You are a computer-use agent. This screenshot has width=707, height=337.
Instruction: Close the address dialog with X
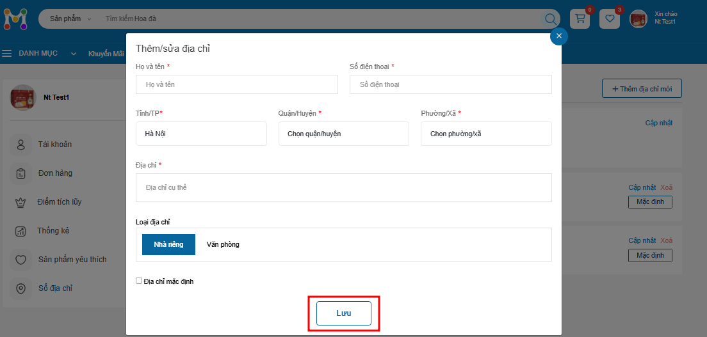click(558, 36)
